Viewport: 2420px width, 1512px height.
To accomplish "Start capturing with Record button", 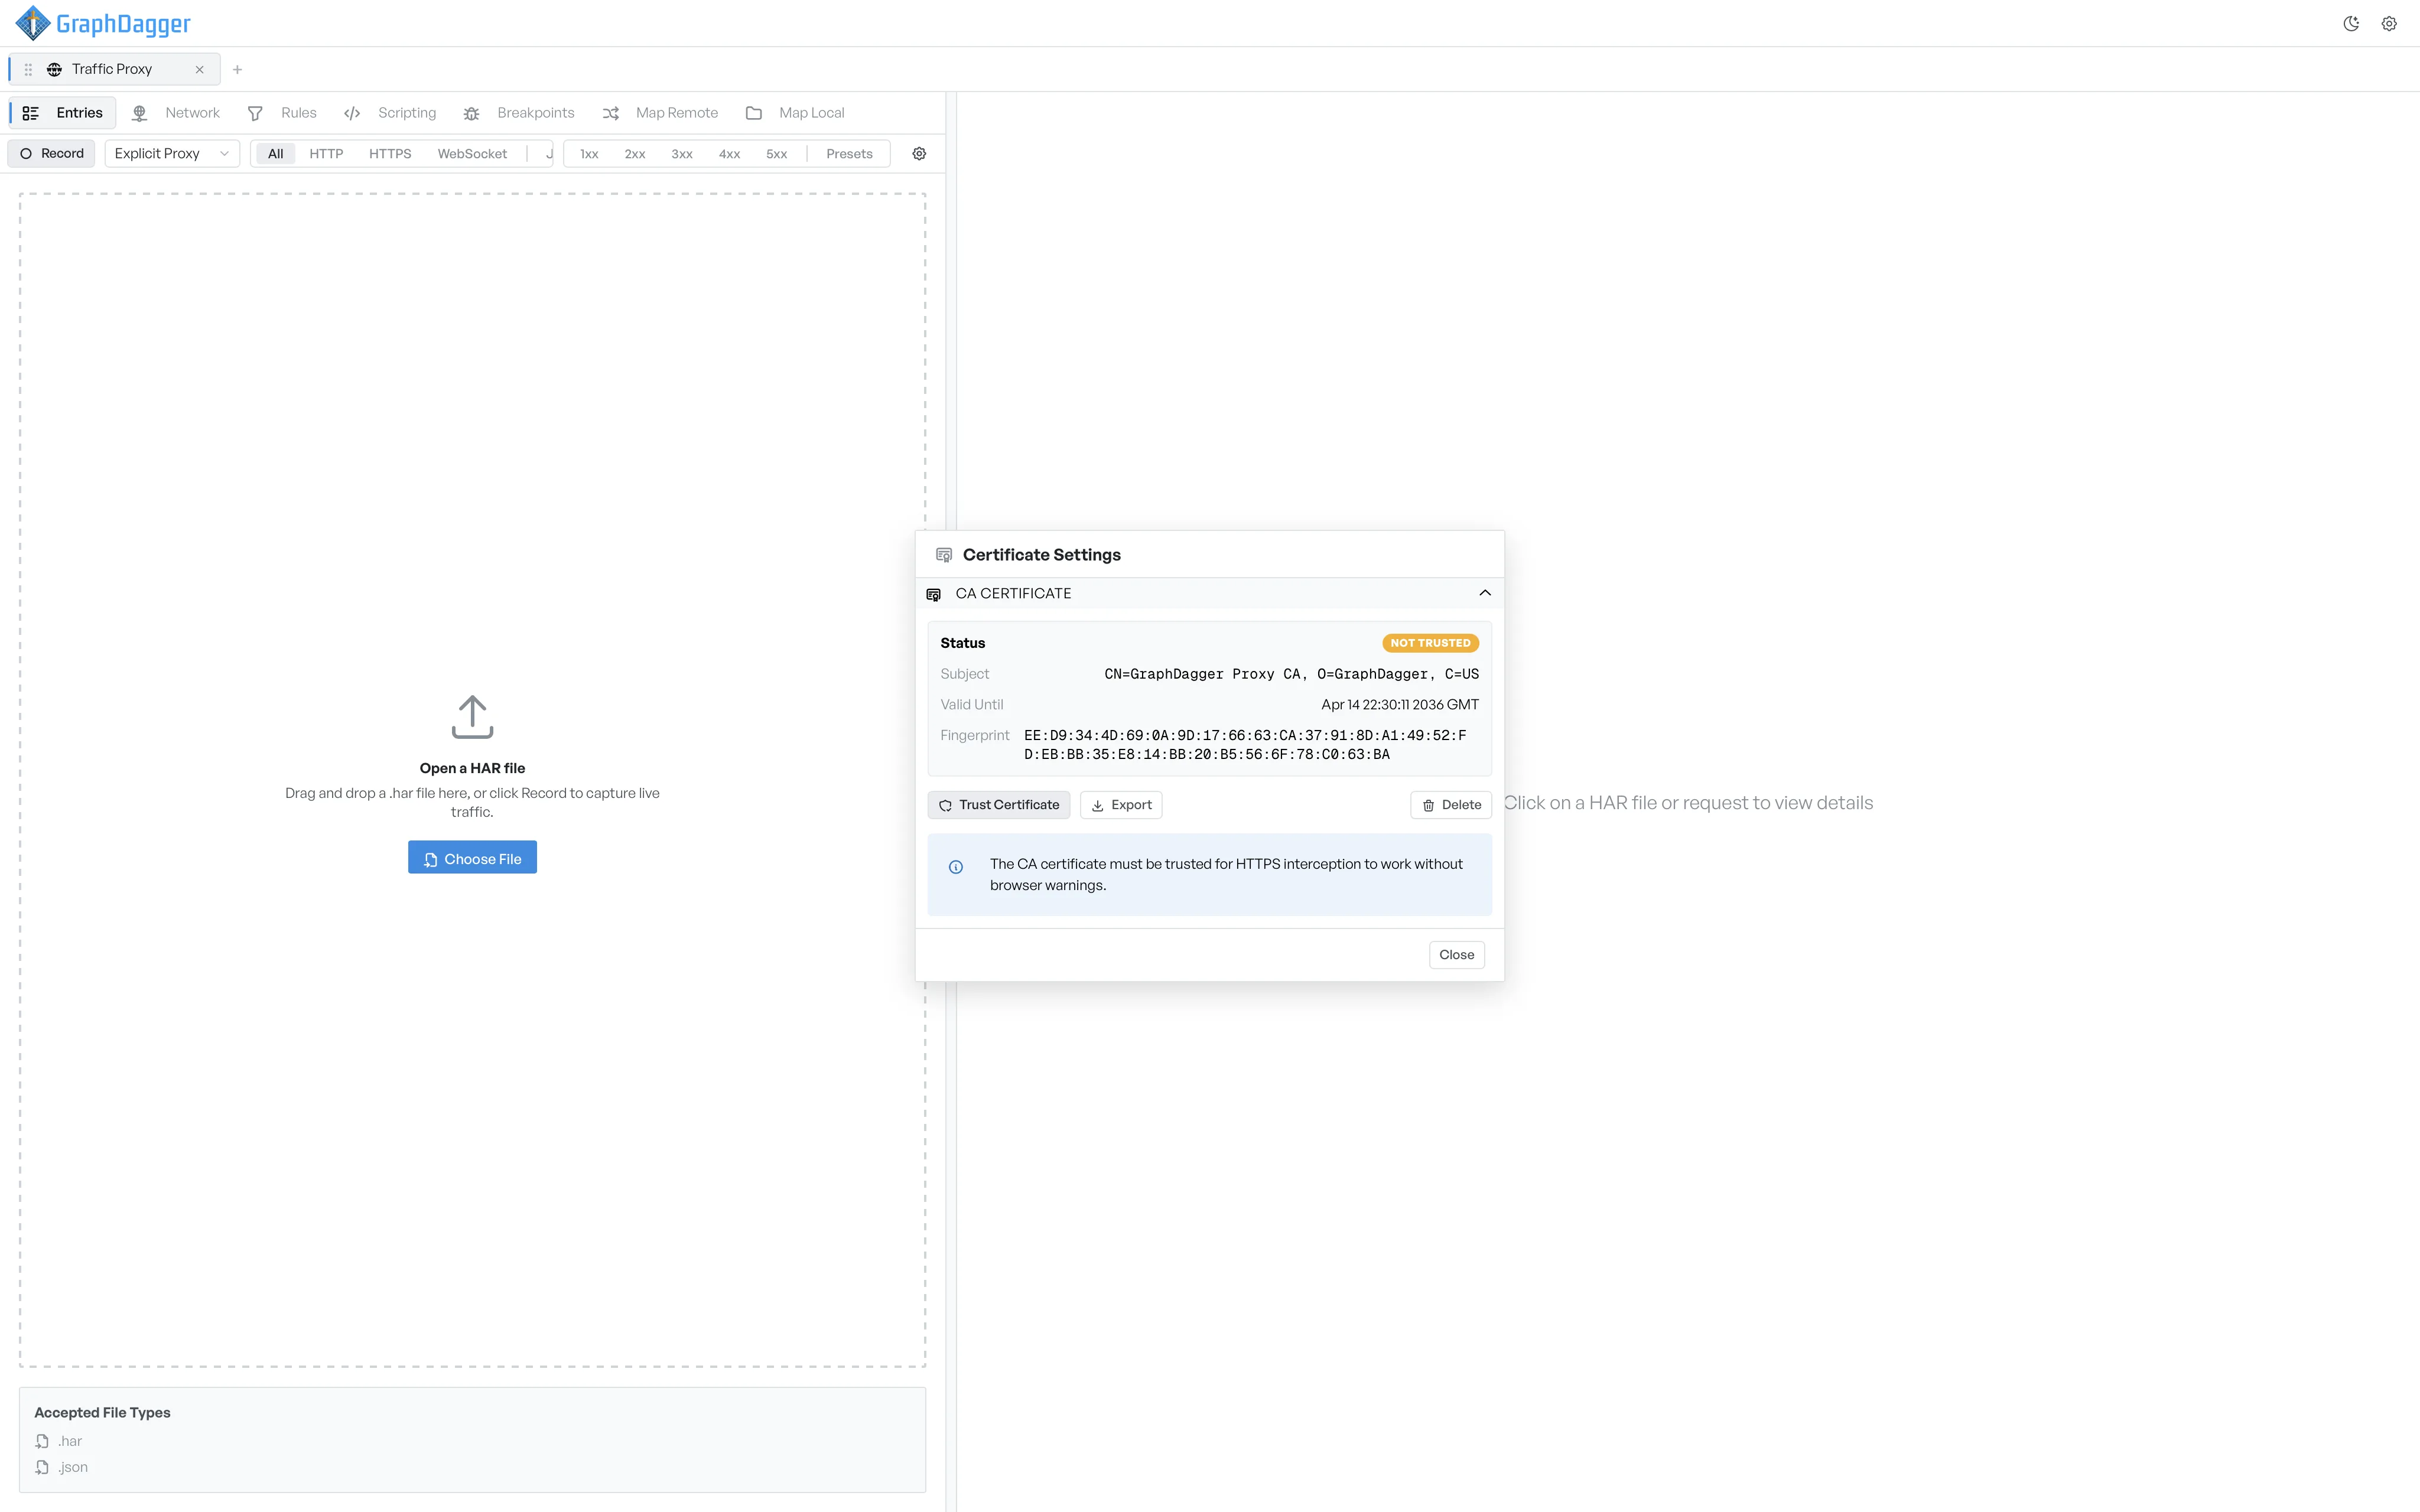I will [52, 153].
